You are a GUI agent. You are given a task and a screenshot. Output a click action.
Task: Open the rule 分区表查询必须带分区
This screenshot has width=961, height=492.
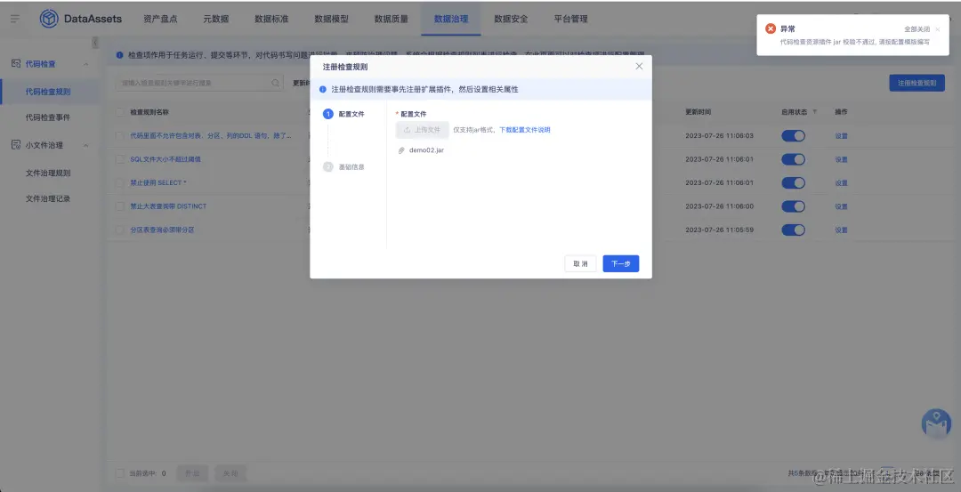pos(162,230)
